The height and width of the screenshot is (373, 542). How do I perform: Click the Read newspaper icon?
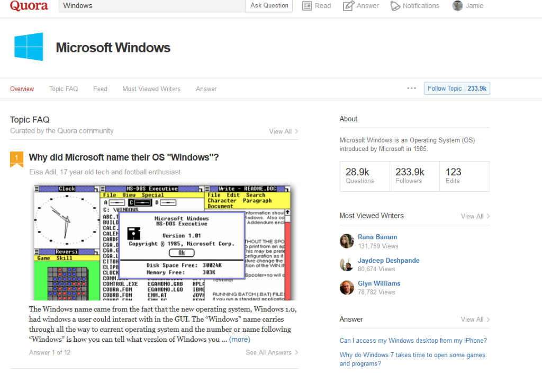(306, 6)
